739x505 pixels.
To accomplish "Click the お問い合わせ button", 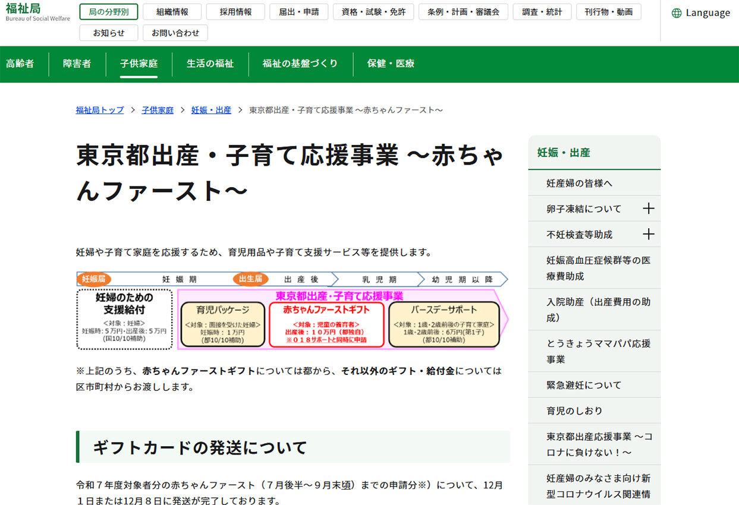I will (x=175, y=33).
